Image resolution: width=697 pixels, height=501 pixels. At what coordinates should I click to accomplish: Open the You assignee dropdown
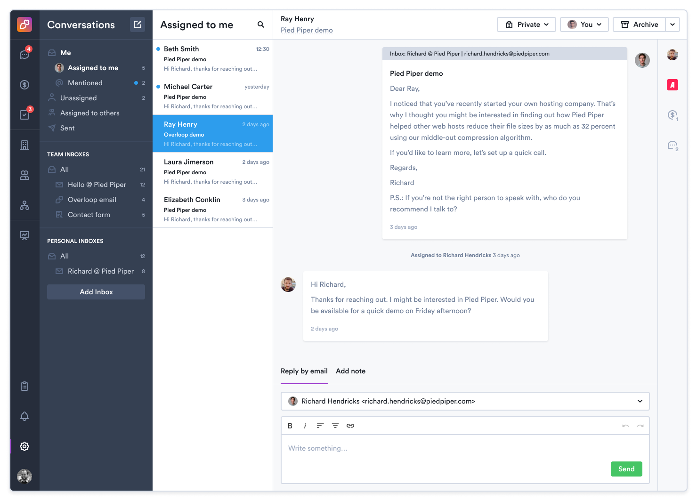pyautogui.click(x=584, y=24)
